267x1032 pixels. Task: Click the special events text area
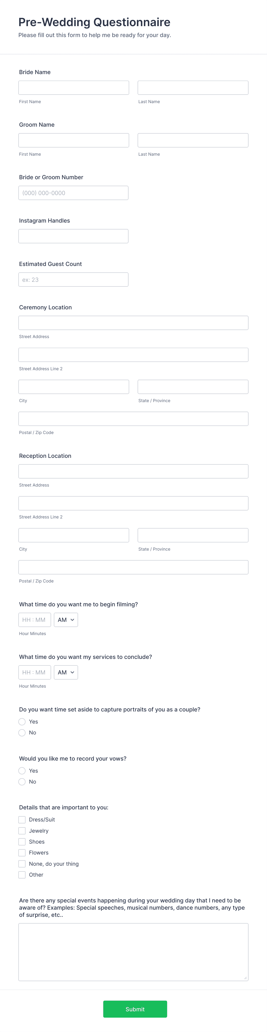[x=133, y=952]
